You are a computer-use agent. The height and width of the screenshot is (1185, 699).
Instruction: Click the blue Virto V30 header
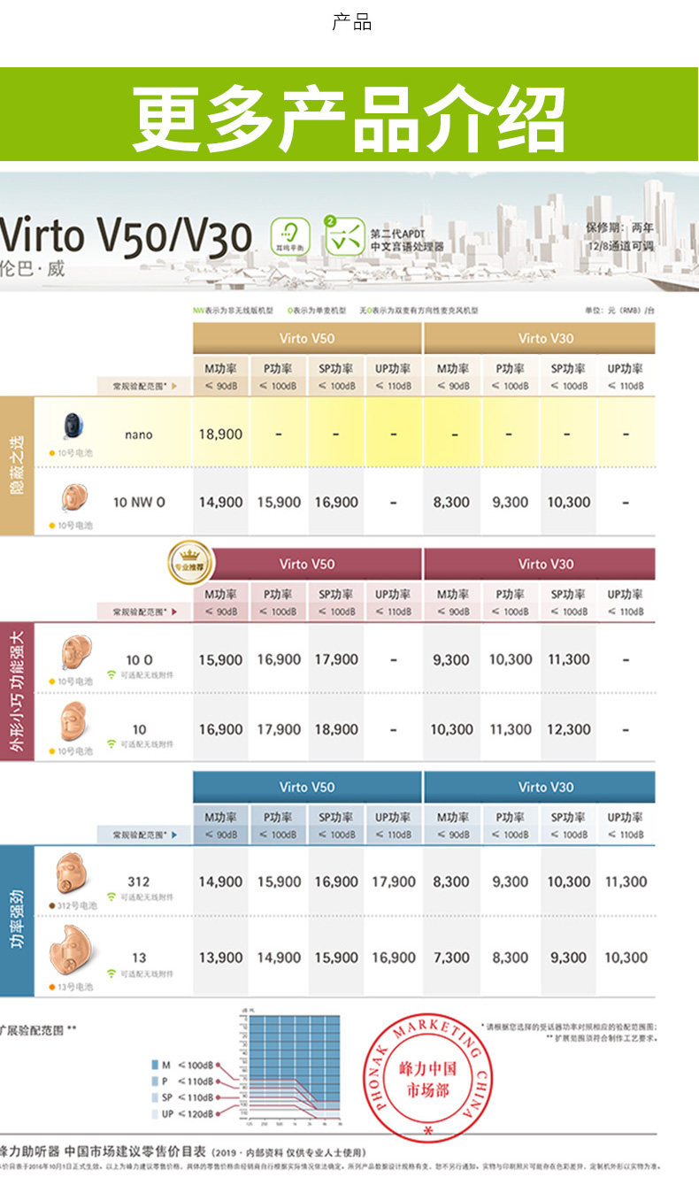[x=540, y=787]
